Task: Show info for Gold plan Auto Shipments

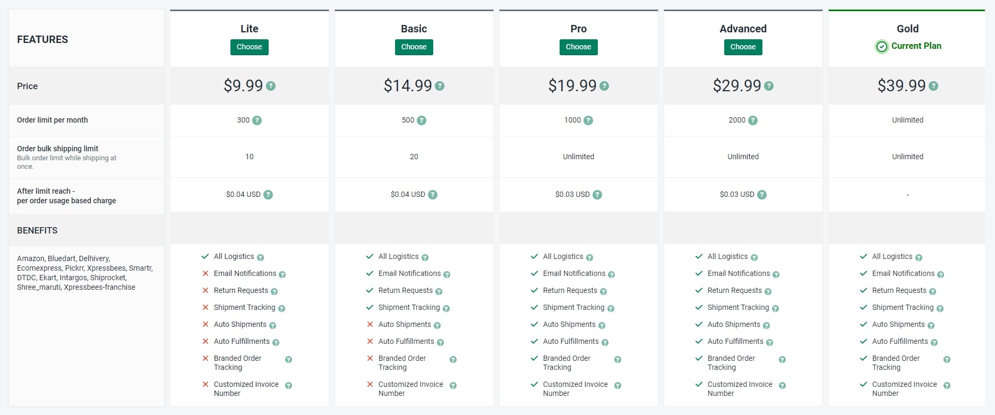Action: click(931, 325)
